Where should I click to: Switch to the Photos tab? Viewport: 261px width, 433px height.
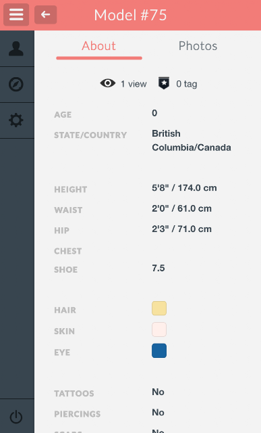198,46
